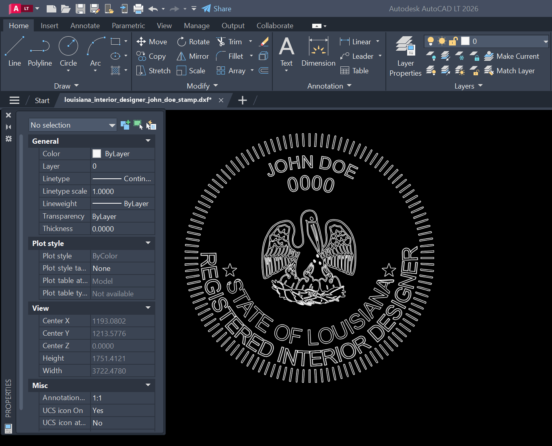This screenshot has height=446, width=552.
Task: Toggle layer 0 on/off lightbulb
Action: point(430,41)
